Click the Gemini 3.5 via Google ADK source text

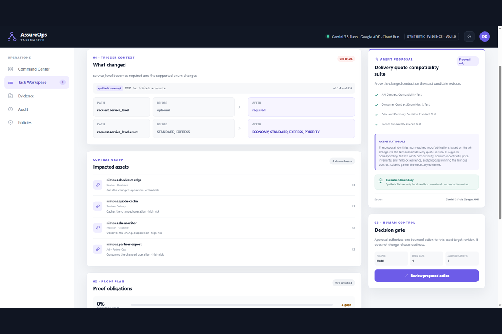(x=462, y=200)
